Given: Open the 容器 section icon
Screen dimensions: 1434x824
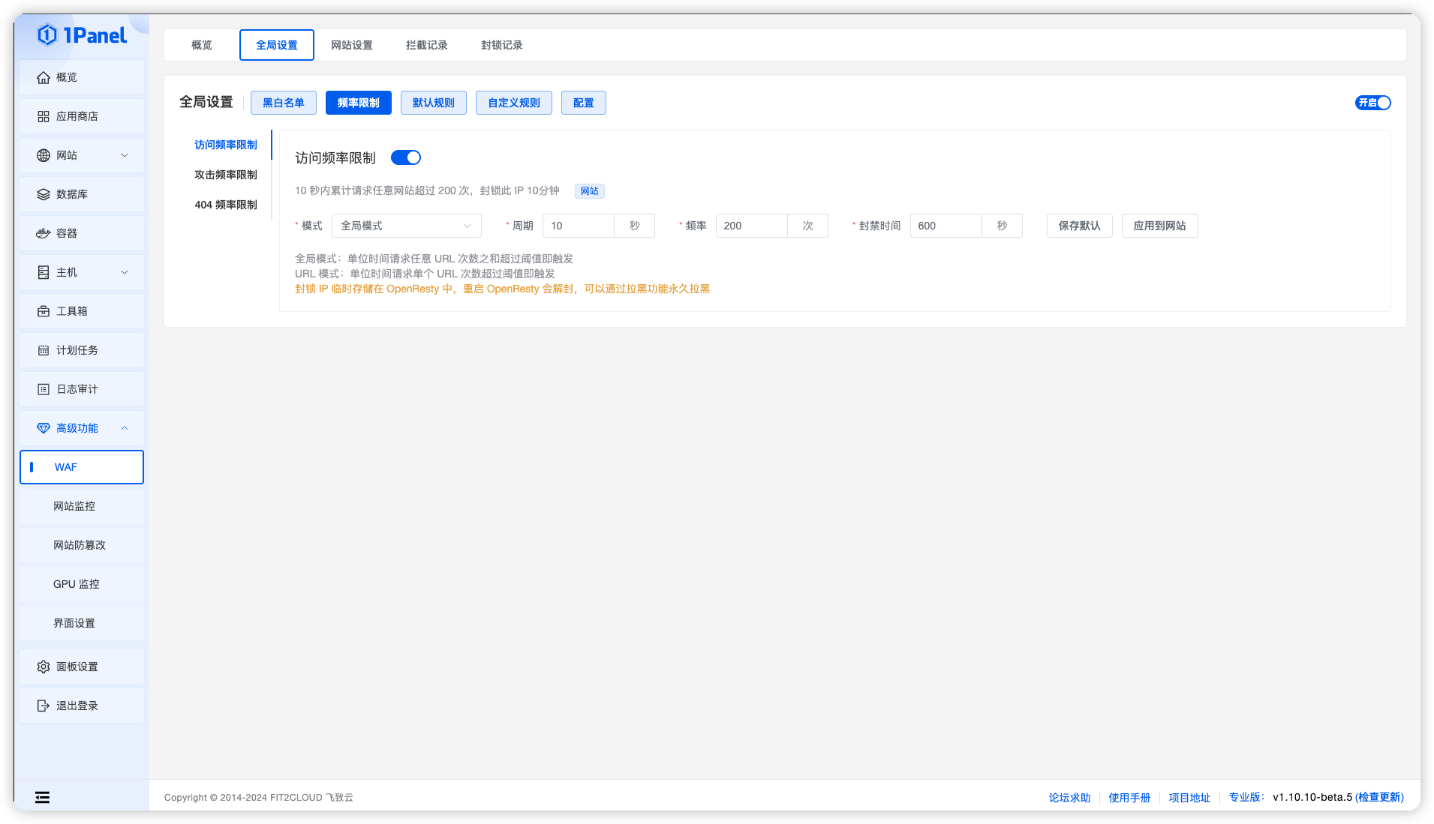Looking at the screenshot, I should tap(44, 233).
